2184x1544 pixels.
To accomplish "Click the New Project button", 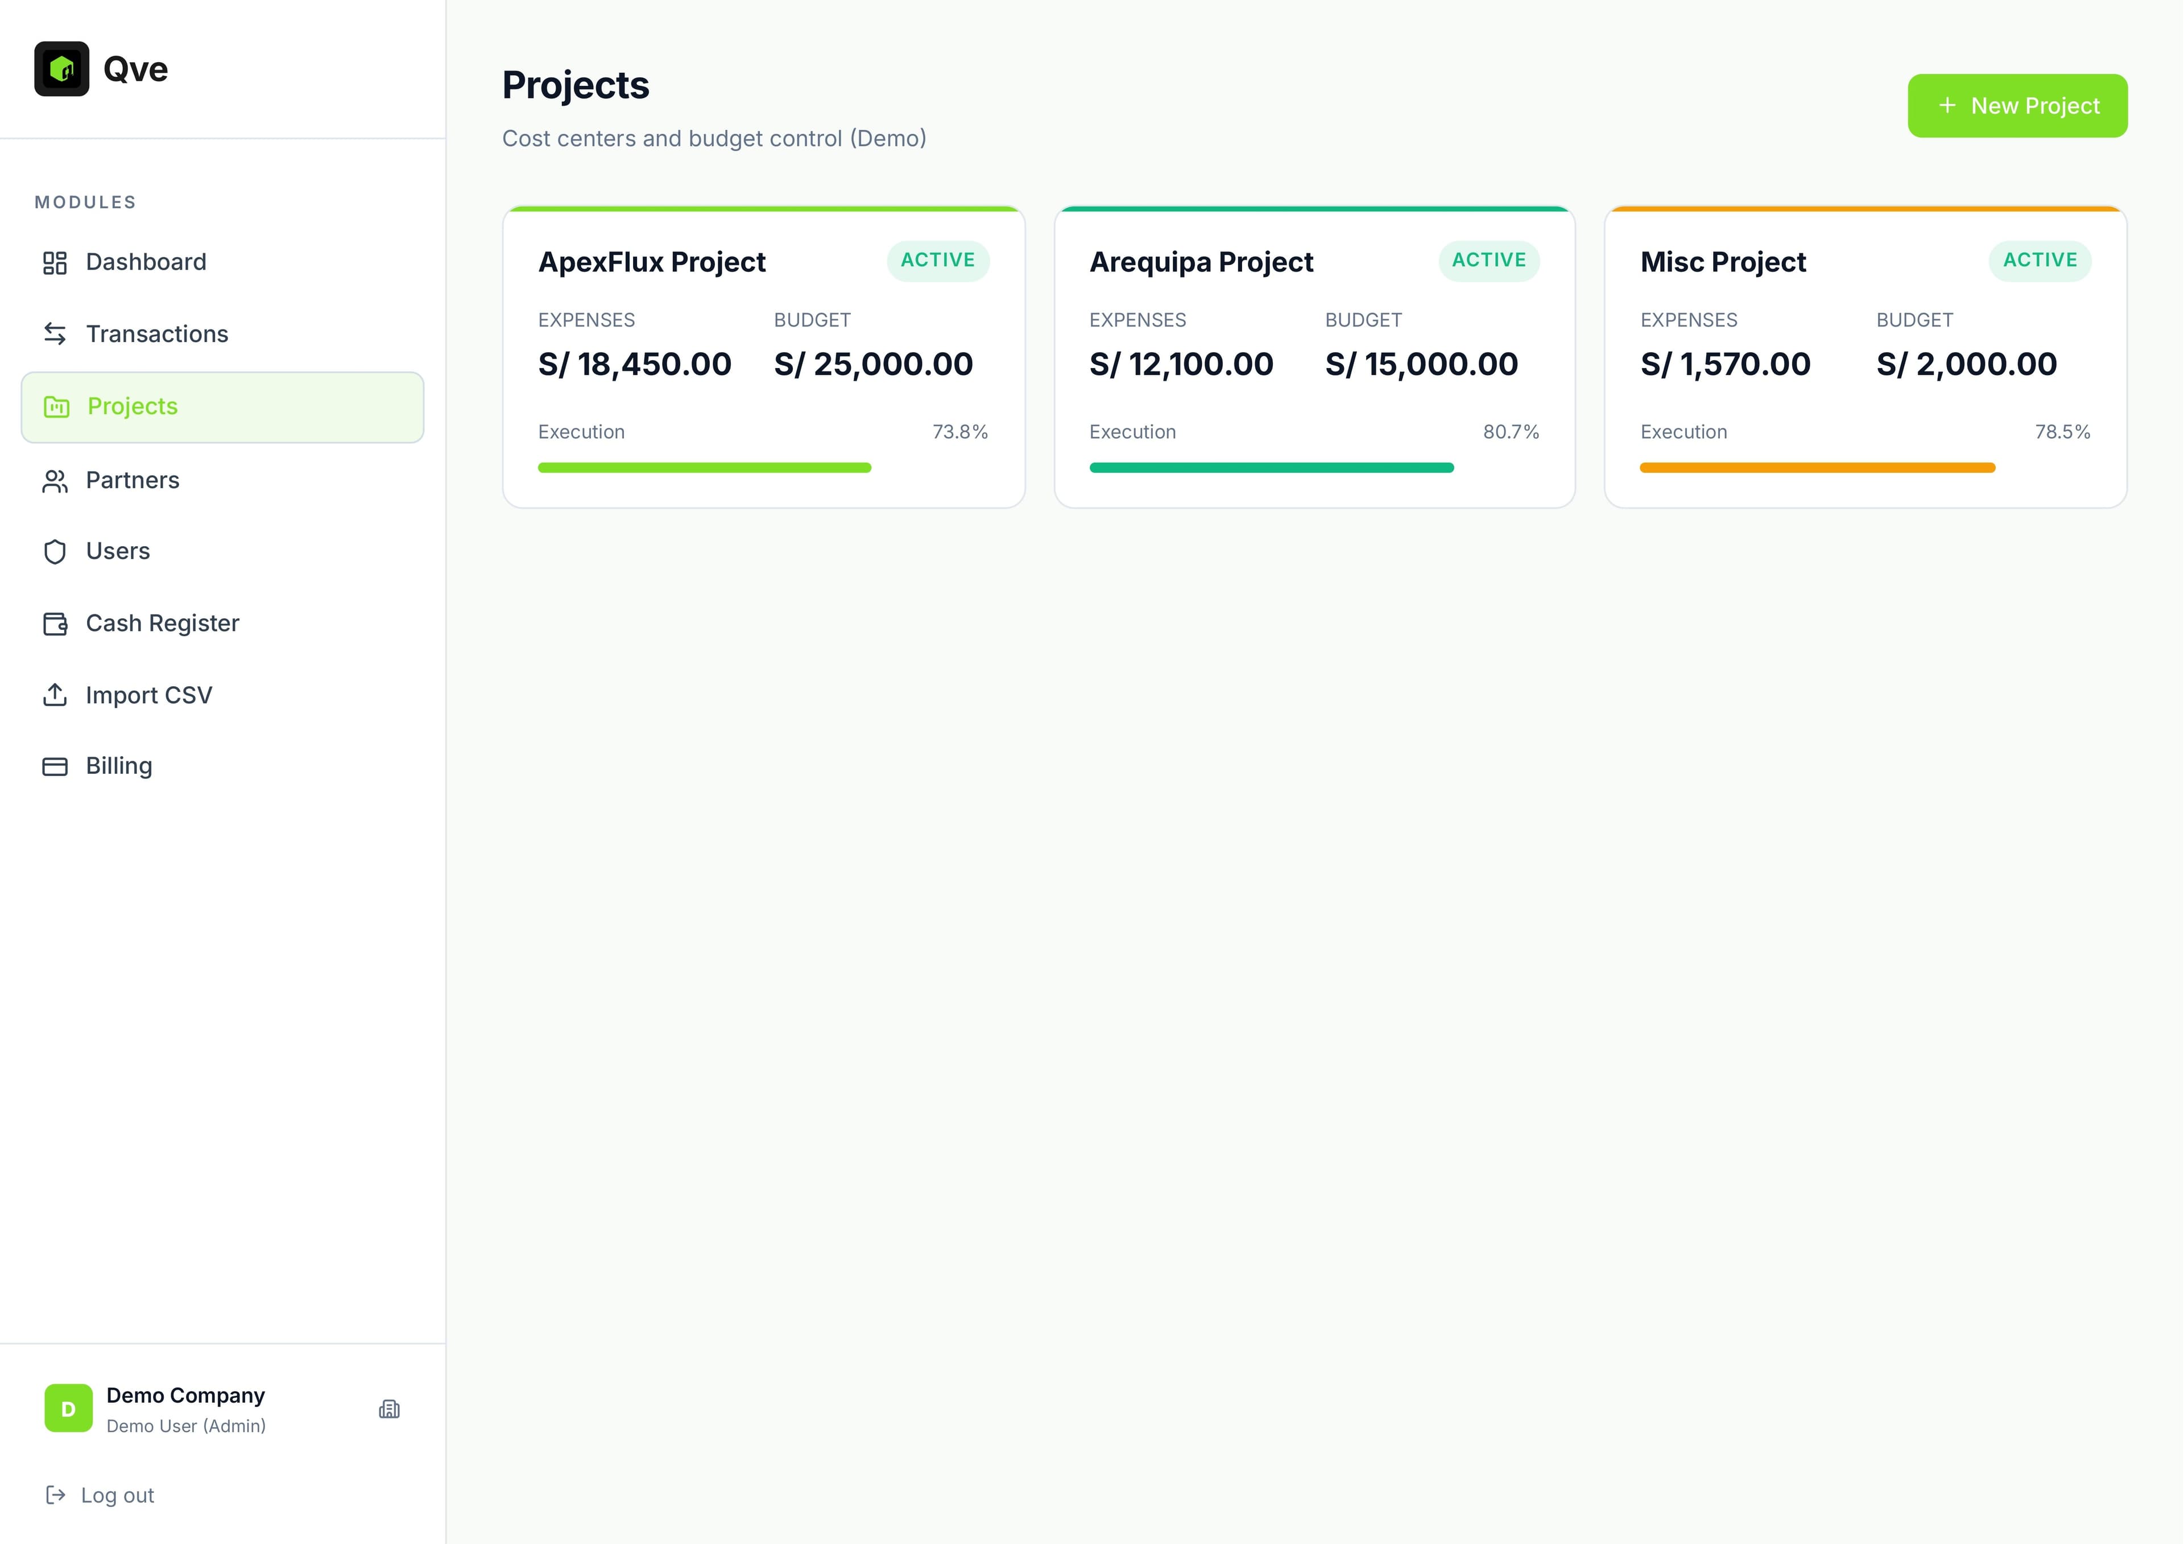I will click(2017, 106).
